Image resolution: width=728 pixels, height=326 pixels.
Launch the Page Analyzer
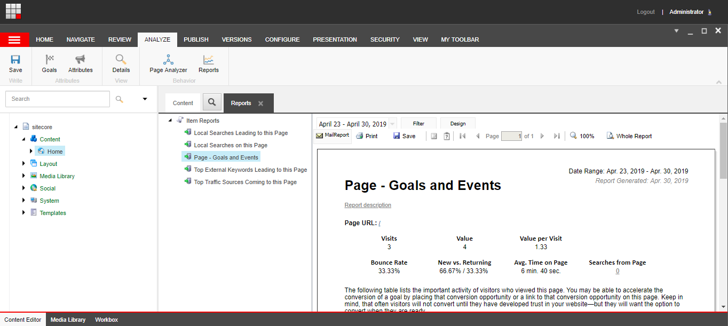point(168,60)
